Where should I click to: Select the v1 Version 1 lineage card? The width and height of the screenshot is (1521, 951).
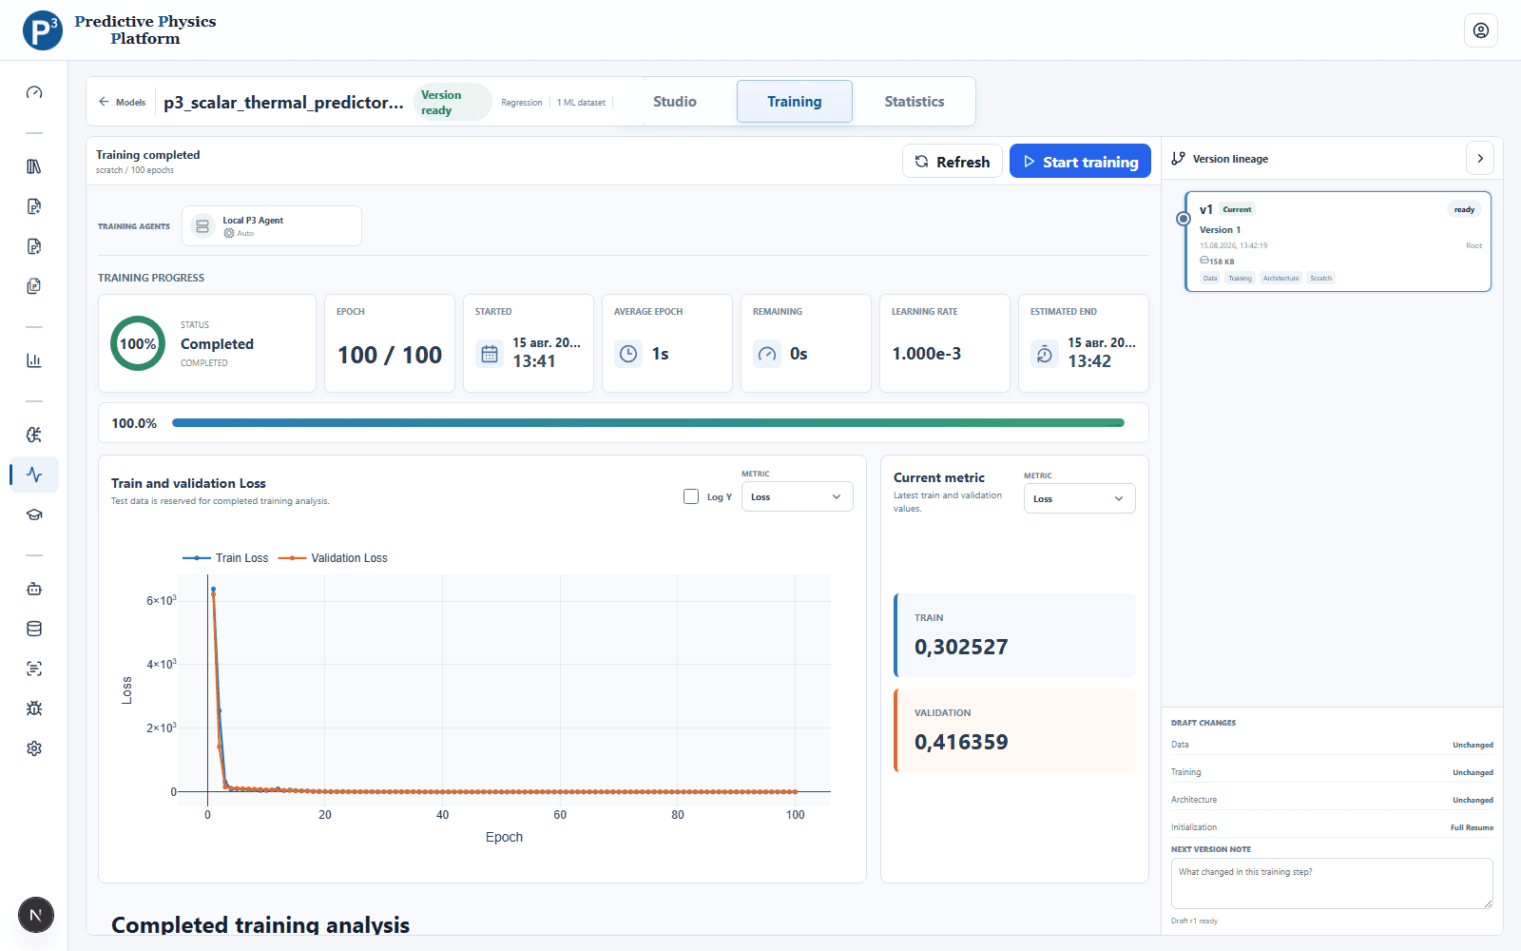click(1338, 242)
